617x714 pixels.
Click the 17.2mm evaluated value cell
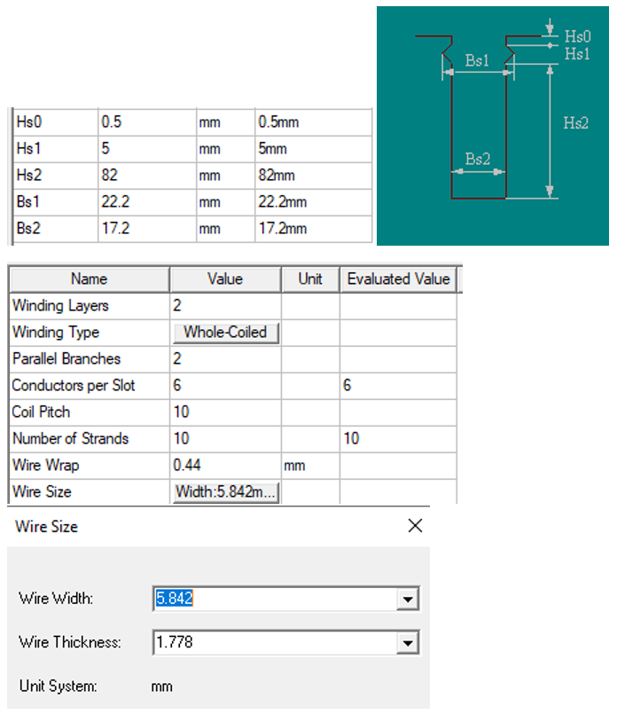tap(314, 229)
